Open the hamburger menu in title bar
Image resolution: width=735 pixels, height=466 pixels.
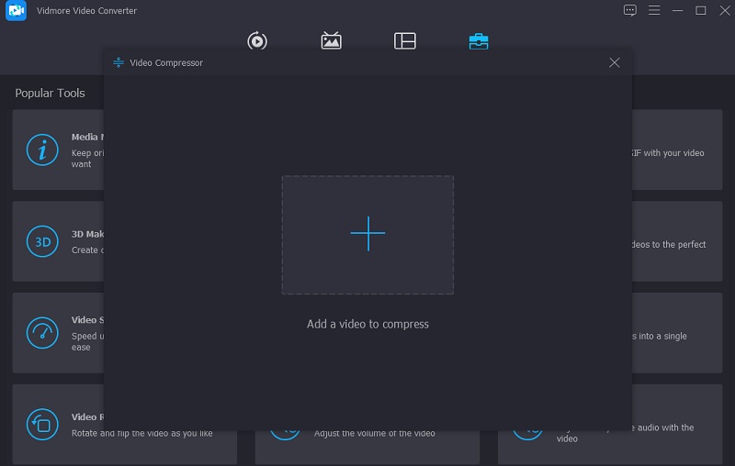pyautogui.click(x=654, y=11)
